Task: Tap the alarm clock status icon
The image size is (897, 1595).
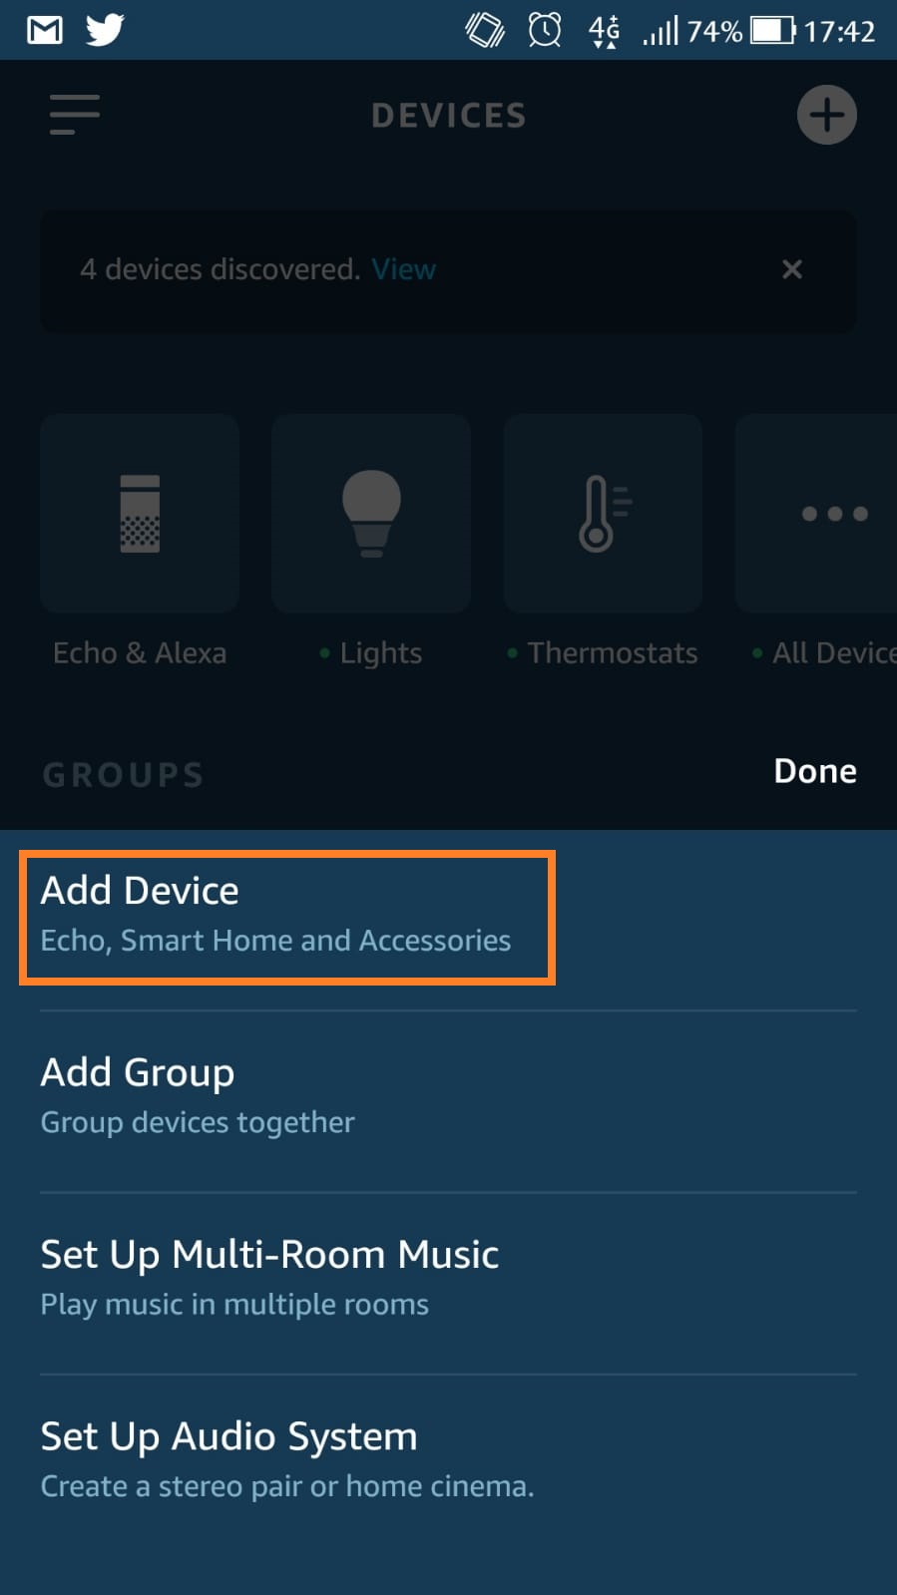Action: coord(545,30)
